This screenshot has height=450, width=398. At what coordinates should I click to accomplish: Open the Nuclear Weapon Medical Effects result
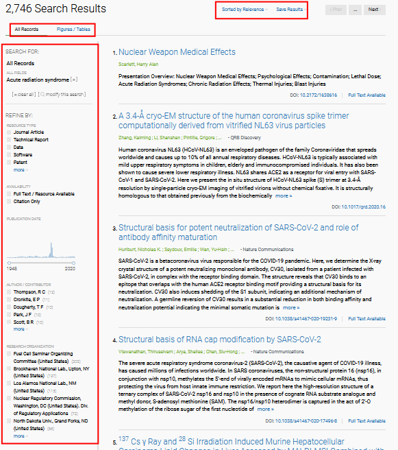tap(177, 52)
